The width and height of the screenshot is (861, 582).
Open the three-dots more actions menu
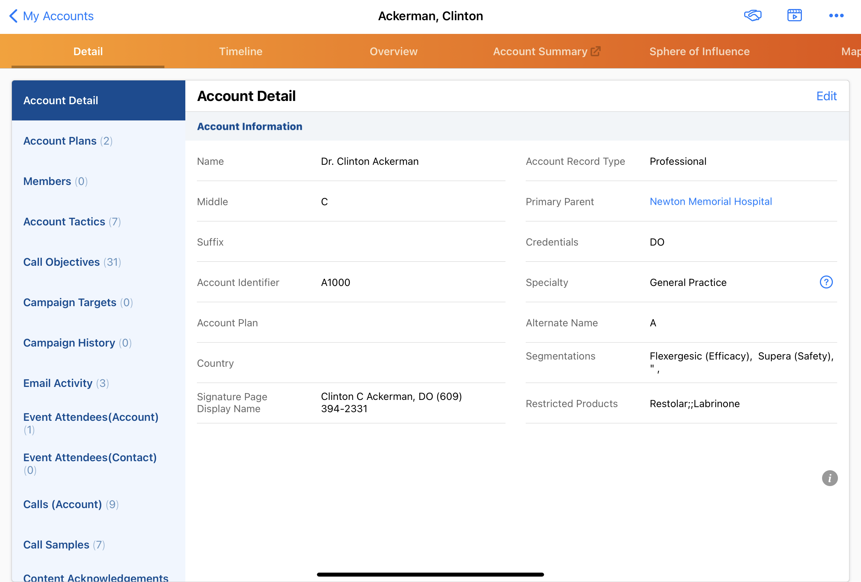coord(836,16)
